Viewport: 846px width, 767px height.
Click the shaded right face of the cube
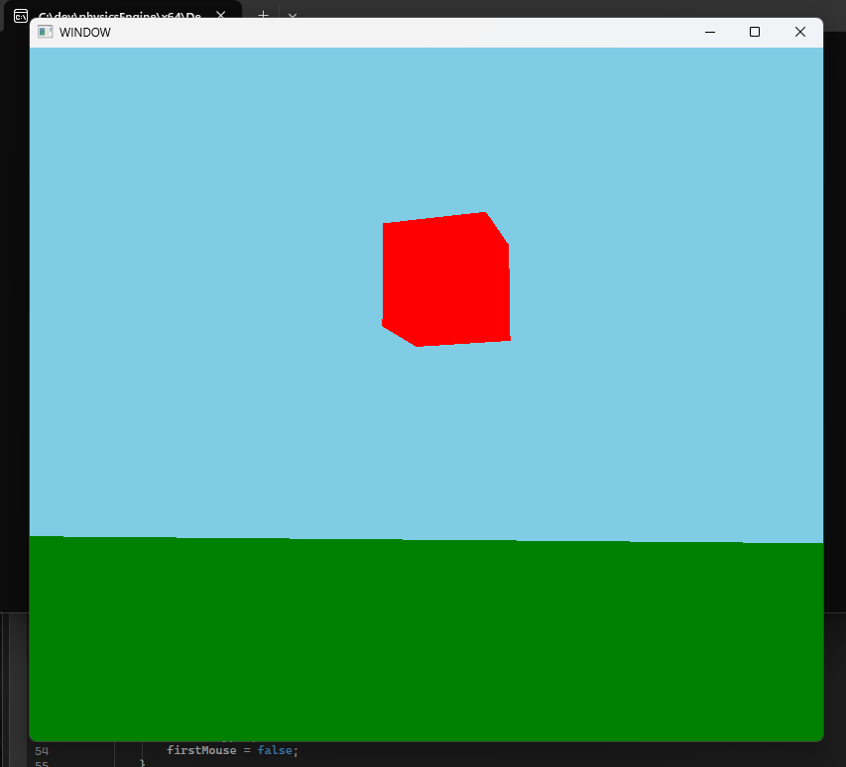coord(501,287)
